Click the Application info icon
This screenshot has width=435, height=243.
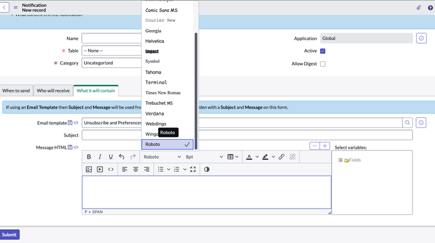[x=421, y=38]
